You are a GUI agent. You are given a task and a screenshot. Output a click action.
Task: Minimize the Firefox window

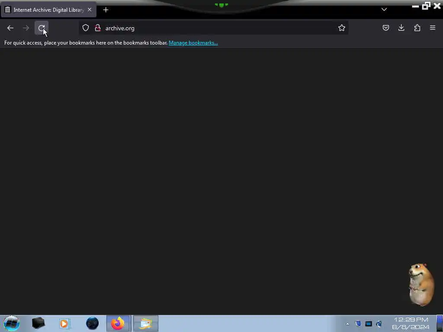pos(415,6)
